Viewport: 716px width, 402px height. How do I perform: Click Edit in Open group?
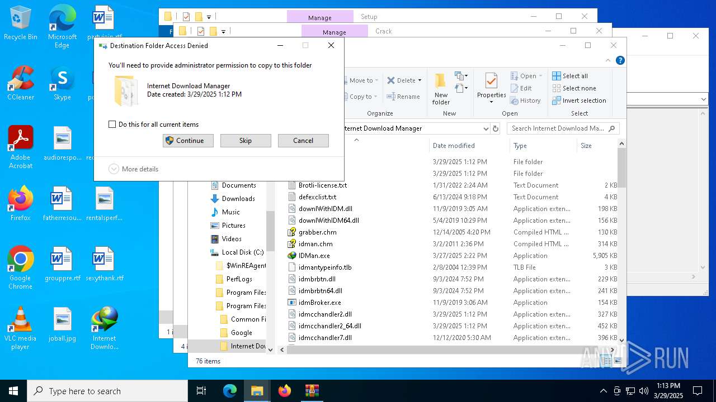coord(521,88)
